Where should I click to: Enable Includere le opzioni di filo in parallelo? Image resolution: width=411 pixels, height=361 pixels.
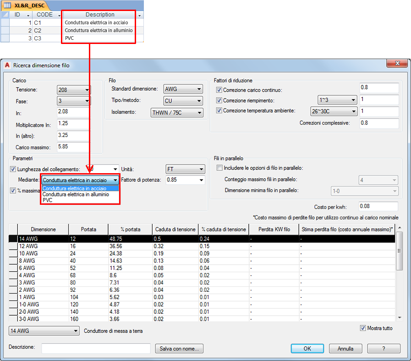[x=219, y=168]
